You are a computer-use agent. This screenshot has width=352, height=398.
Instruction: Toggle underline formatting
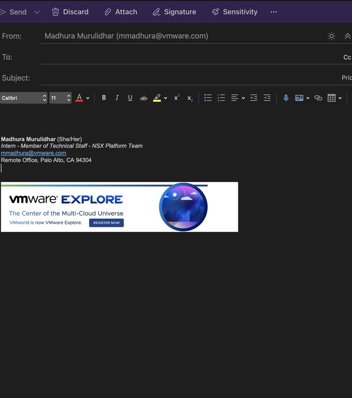click(130, 98)
